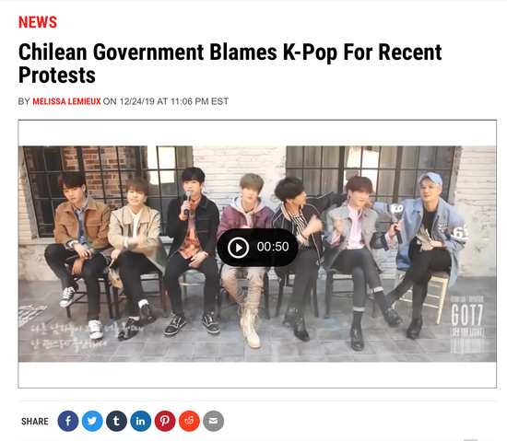Click the SHARE label
The width and height of the screenshot is (507, 441).
(x=35, y=422)
